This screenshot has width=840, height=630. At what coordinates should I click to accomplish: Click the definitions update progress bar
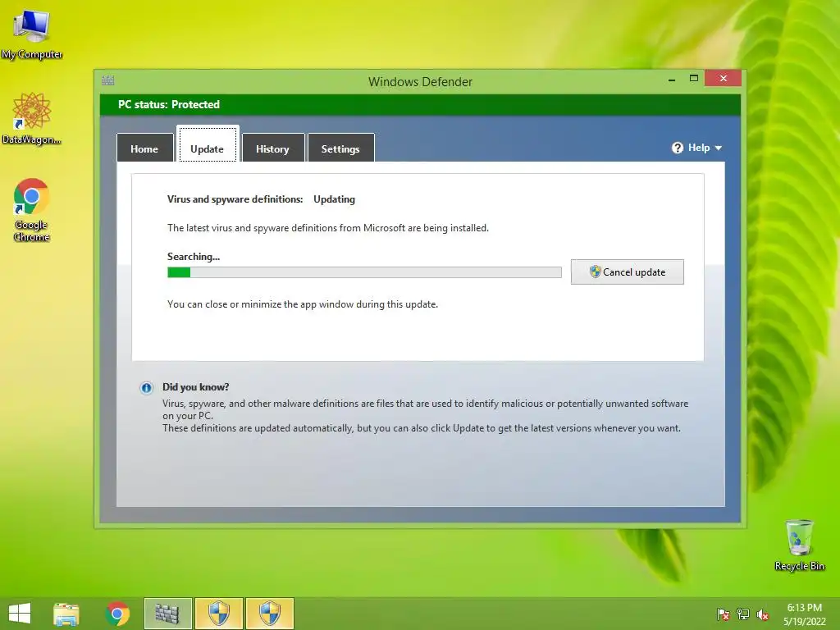coord(364,272)
